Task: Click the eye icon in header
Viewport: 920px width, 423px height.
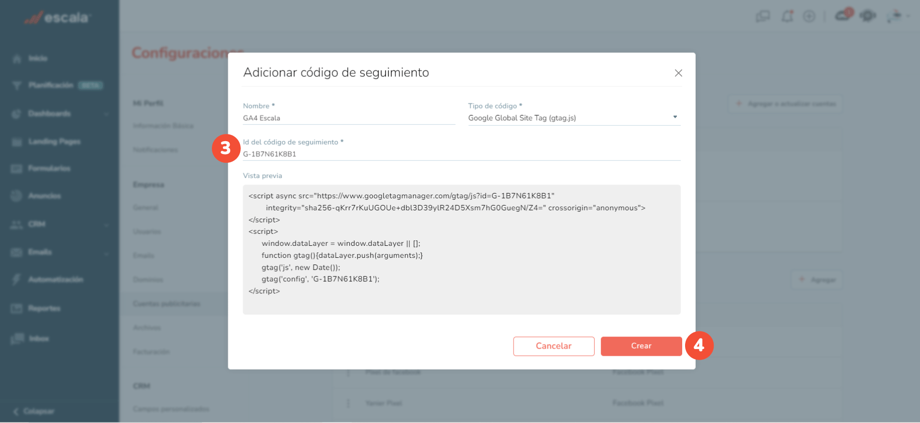Action: [x=868, y=16]
